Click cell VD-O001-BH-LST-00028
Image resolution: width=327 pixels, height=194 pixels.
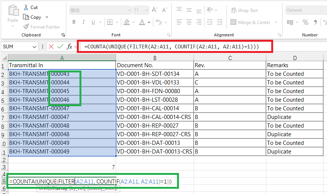tap(155, 100)
